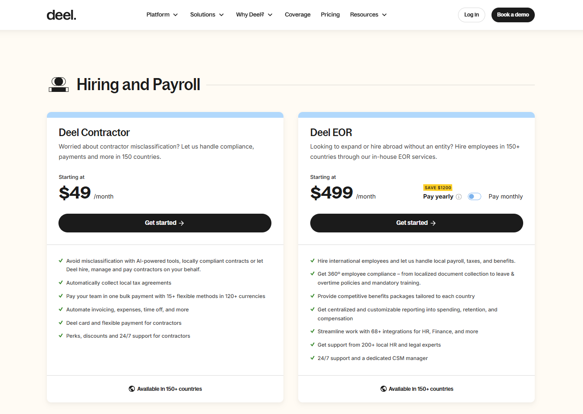This screenshot has width=583, height=414.
Task: Click the arrow in Contractor Get started button
Action: pyautogui.click(x=182, y=223)
